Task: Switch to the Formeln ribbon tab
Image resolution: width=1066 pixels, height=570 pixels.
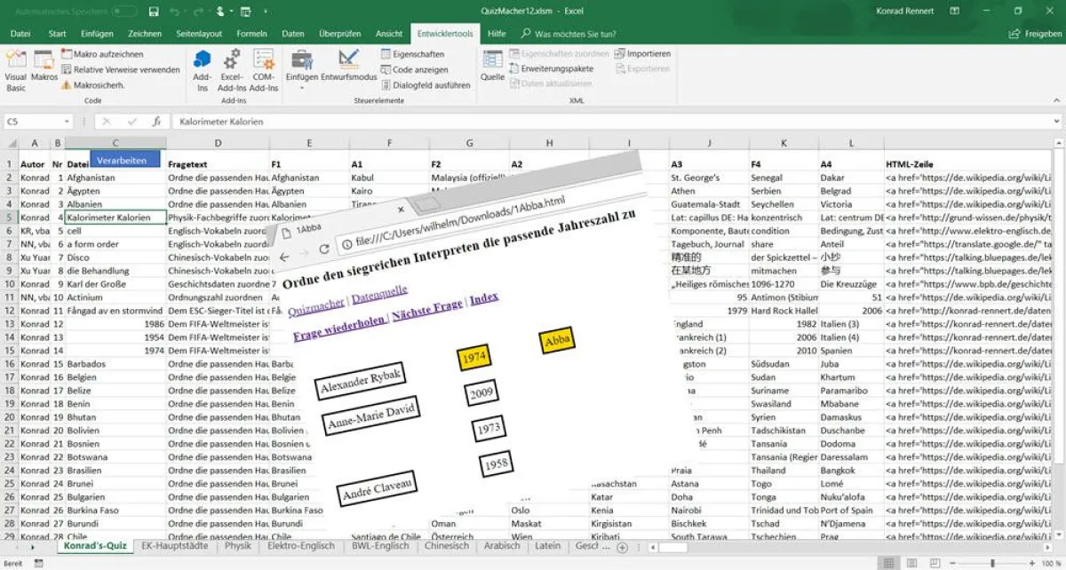Action: (x=251, y=33)
